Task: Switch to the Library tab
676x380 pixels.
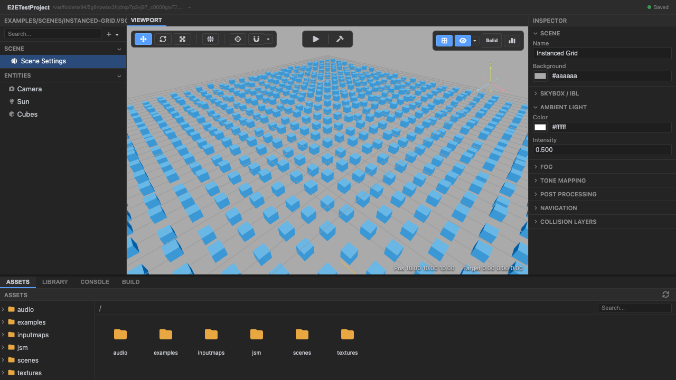Action: (55, 282)
